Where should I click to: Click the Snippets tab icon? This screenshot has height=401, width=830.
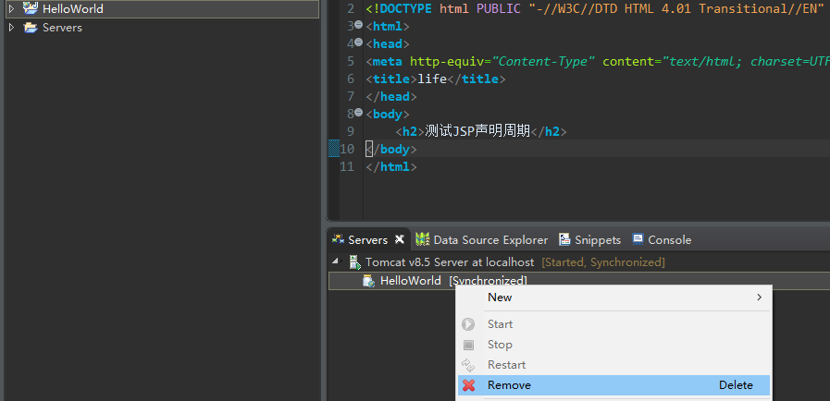(564, 239)
